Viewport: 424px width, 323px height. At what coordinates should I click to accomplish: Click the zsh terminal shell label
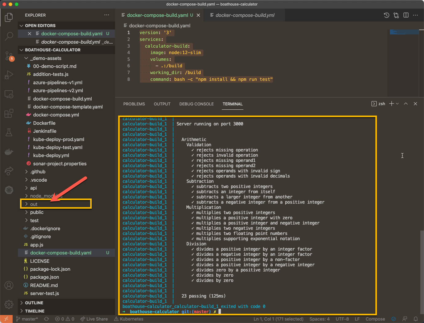point(382,104)
